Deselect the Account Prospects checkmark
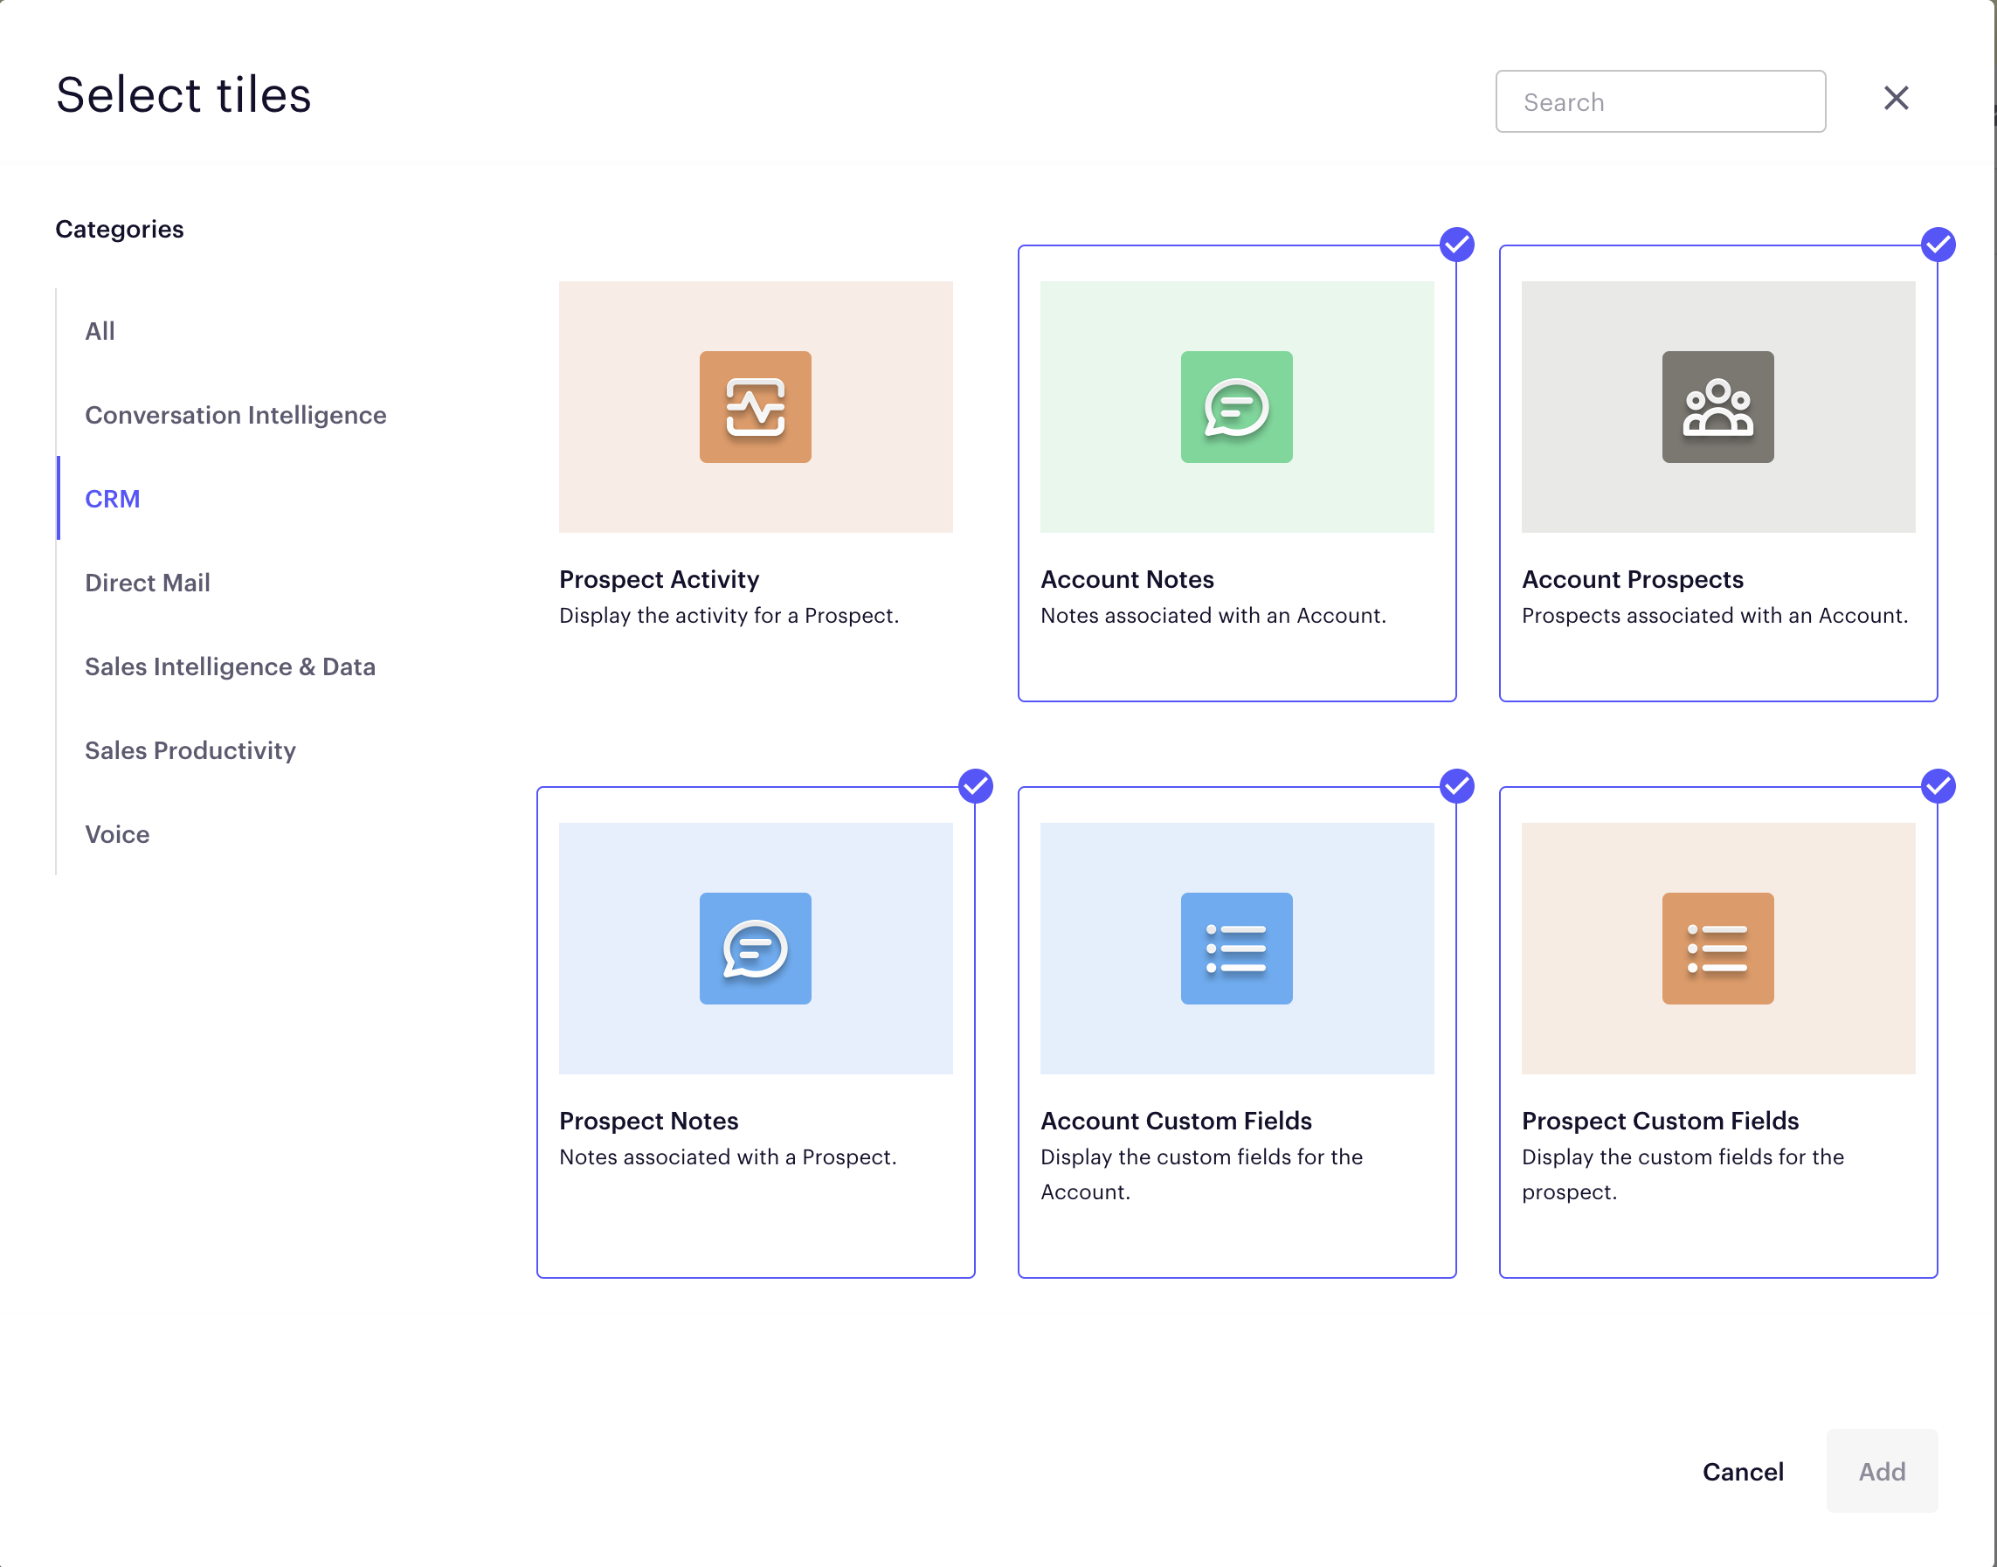 point(1938,244)
